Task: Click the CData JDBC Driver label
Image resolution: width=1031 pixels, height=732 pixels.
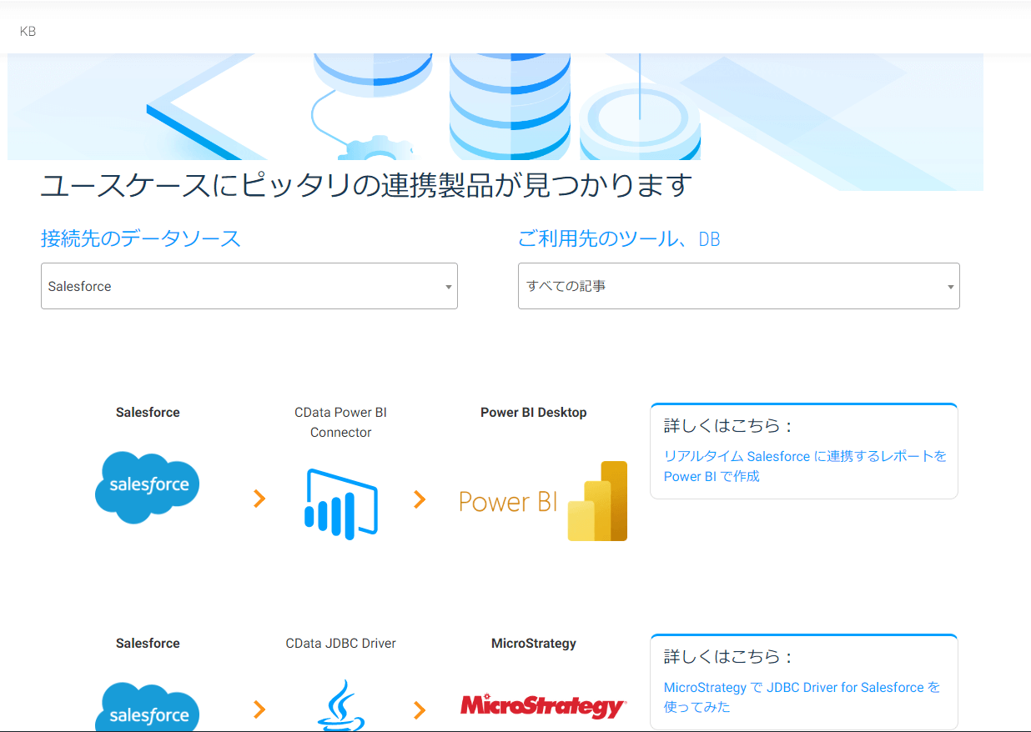Action: pyautogui.click(x=341, y=643)
